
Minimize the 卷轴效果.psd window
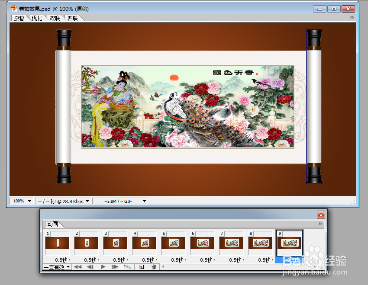320,9
